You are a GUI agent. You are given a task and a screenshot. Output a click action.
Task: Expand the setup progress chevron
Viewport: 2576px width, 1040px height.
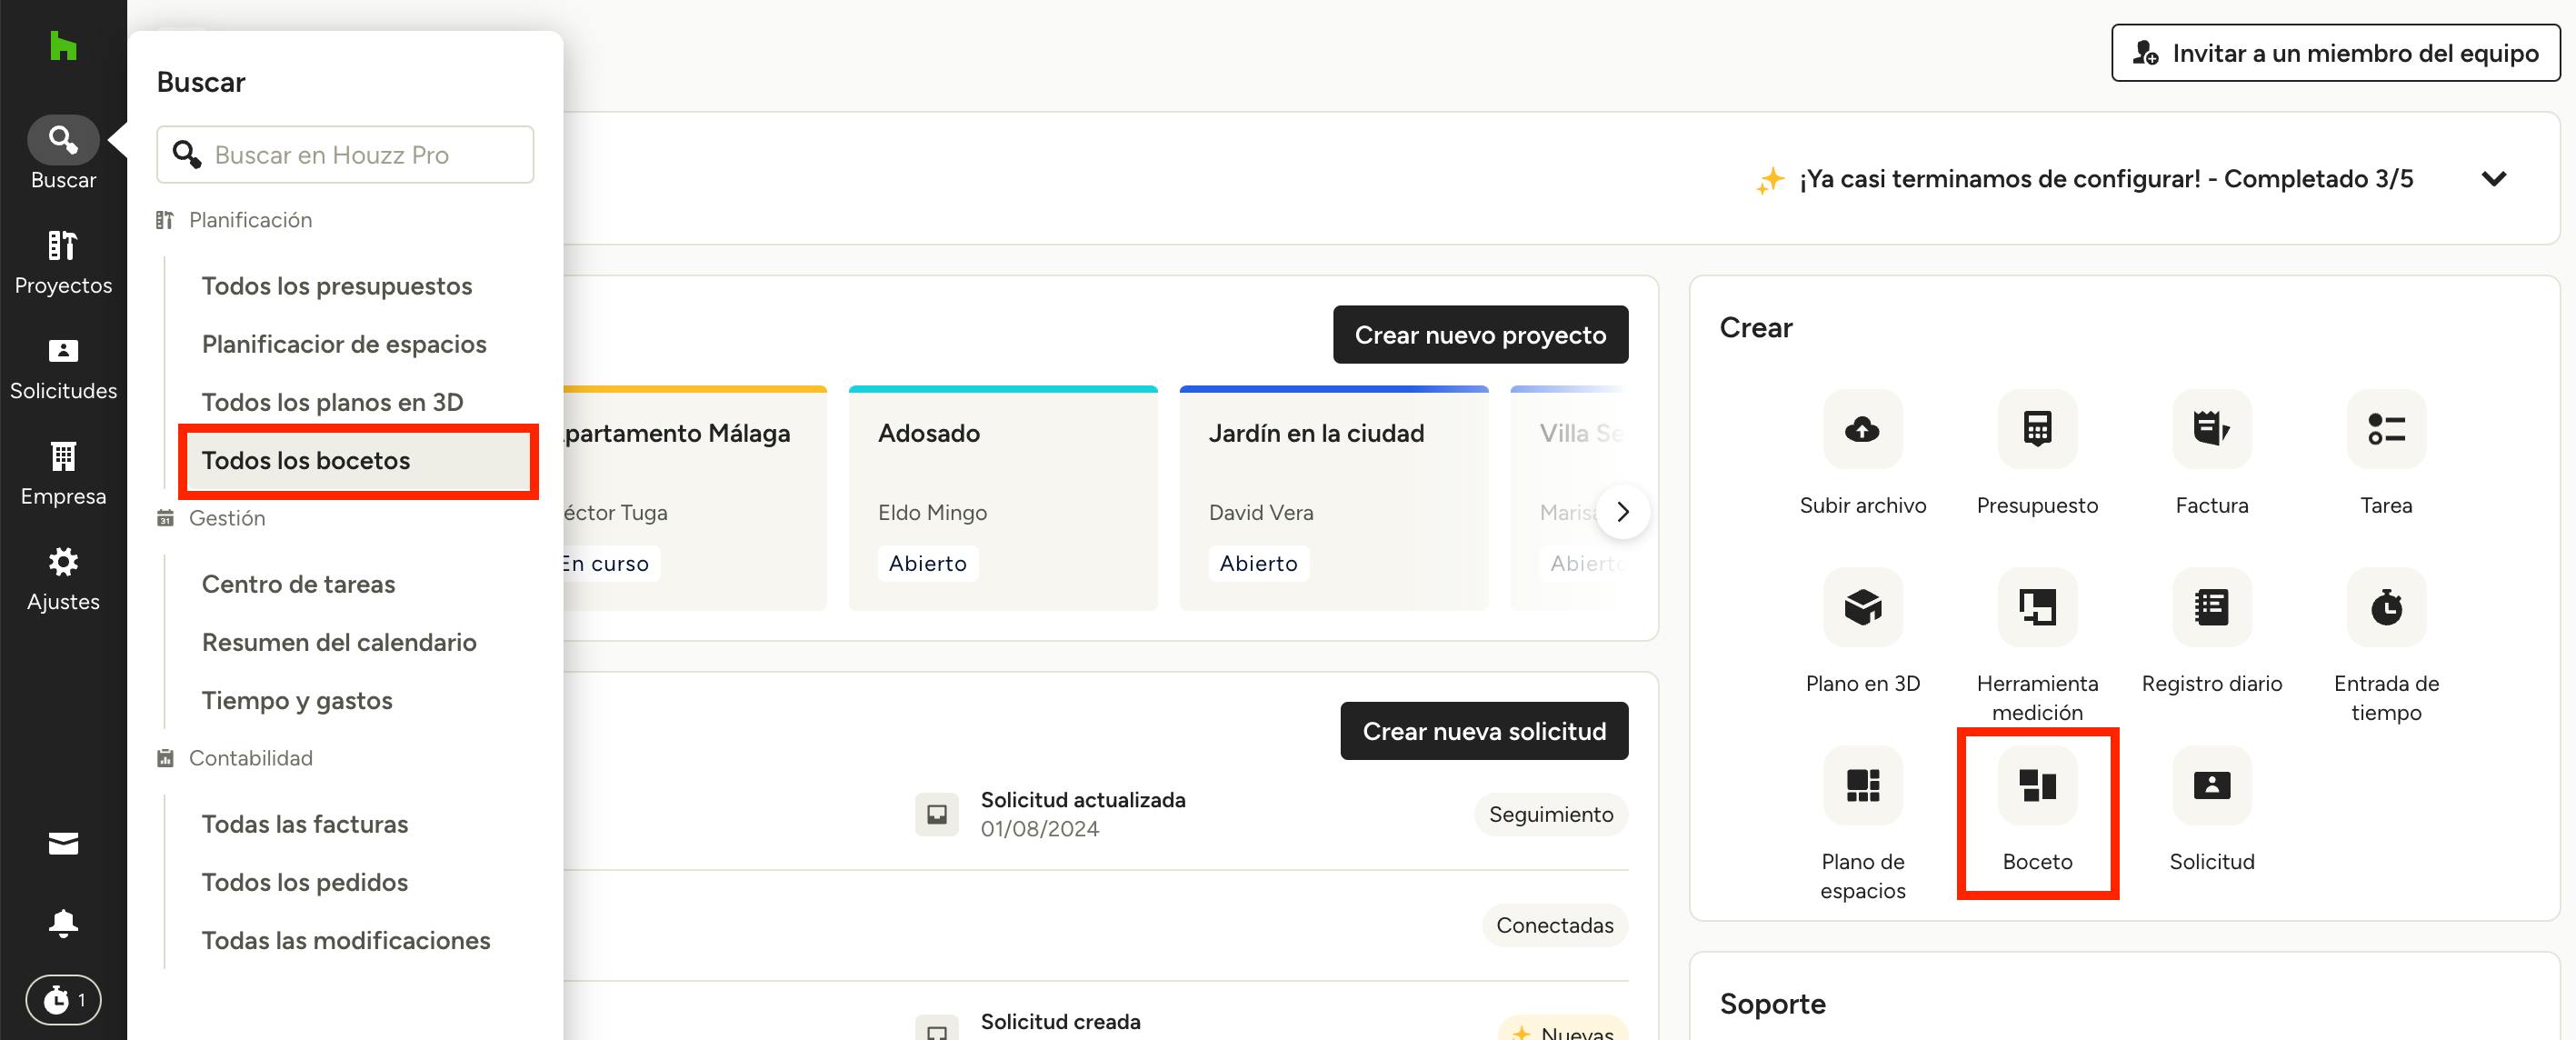coord(2493,179)
